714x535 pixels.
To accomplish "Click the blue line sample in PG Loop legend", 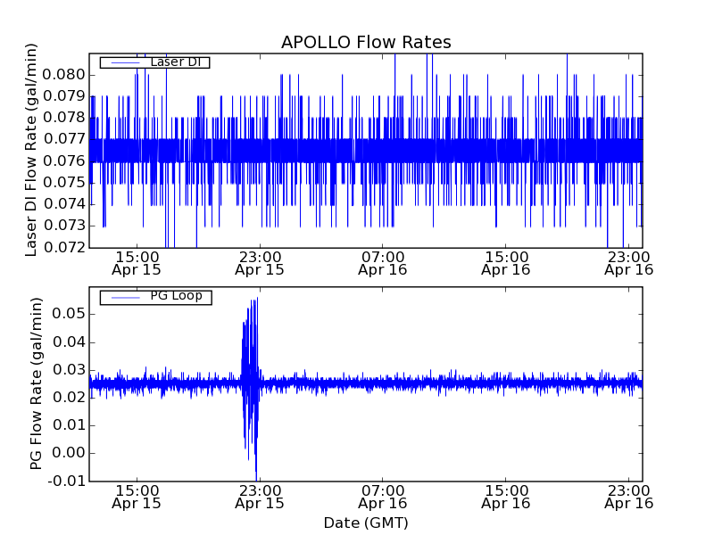I will pos(124,297).
